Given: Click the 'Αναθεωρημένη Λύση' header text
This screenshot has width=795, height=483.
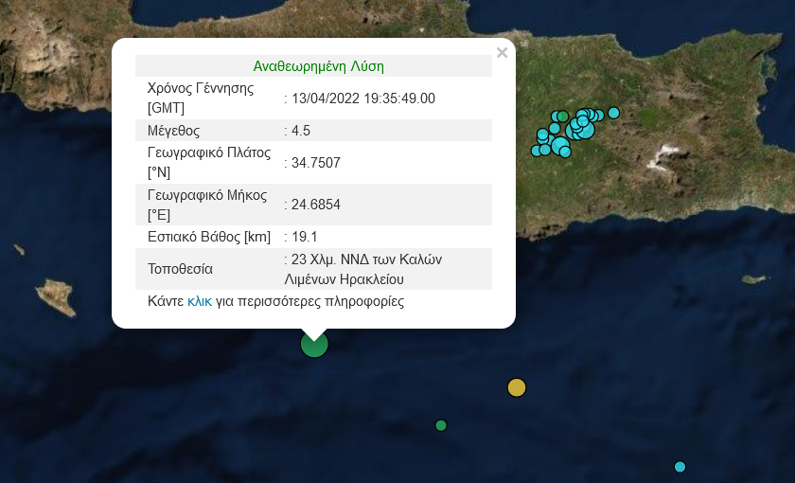Looking at the screenshot, I should [318, 66].
